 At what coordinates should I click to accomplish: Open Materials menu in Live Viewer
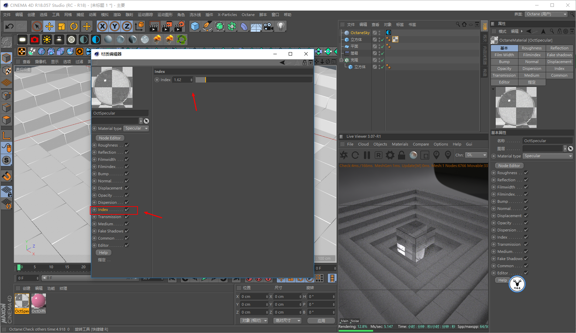tap(400, 144)
